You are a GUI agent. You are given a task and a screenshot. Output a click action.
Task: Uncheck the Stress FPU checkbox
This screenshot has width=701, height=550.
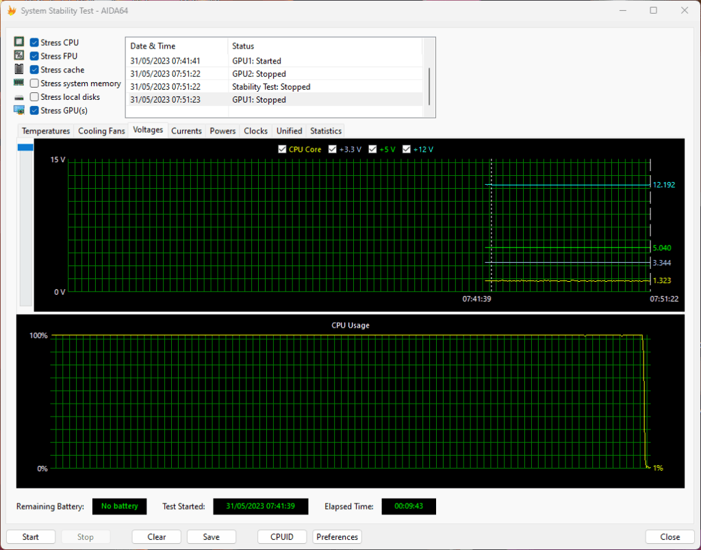pyautogui.click(x=34, y=56)
